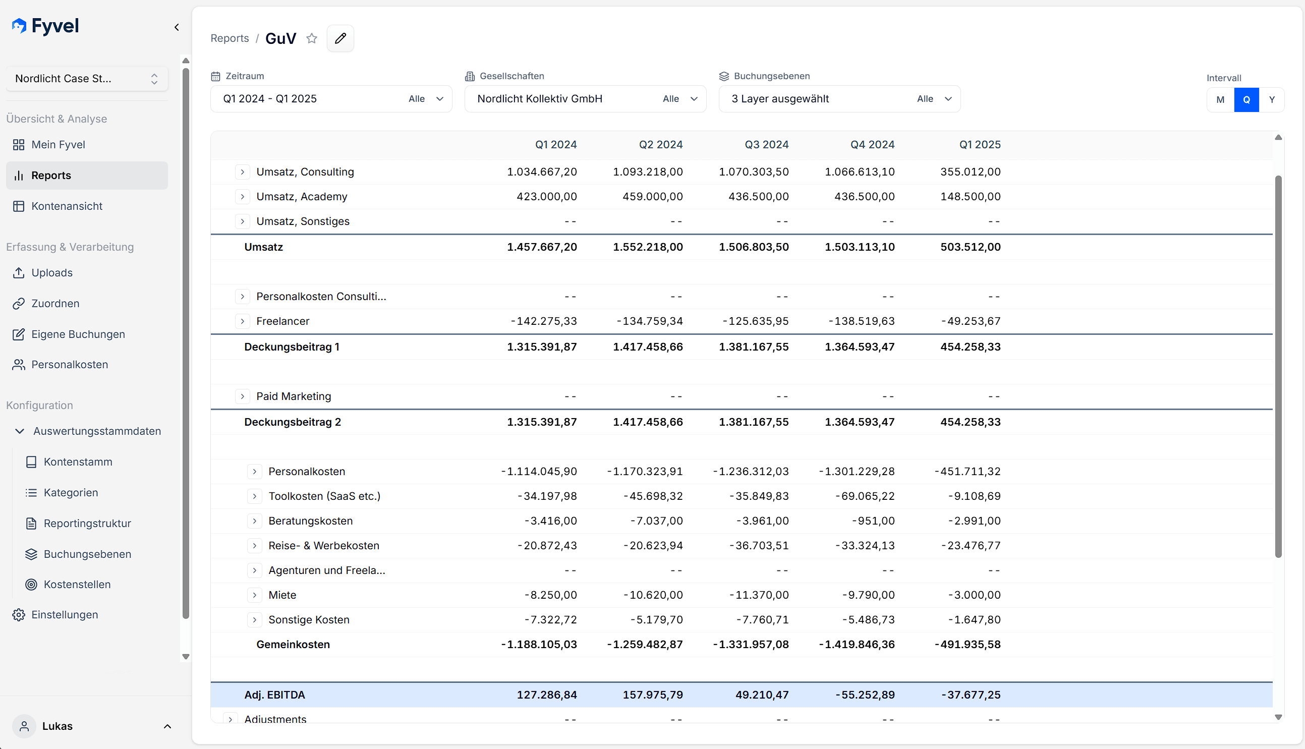The width and height of the screenshot is (1305, 749).
Task: Open Buchungsebenen in the sidebar
Action: click(93, 554)
